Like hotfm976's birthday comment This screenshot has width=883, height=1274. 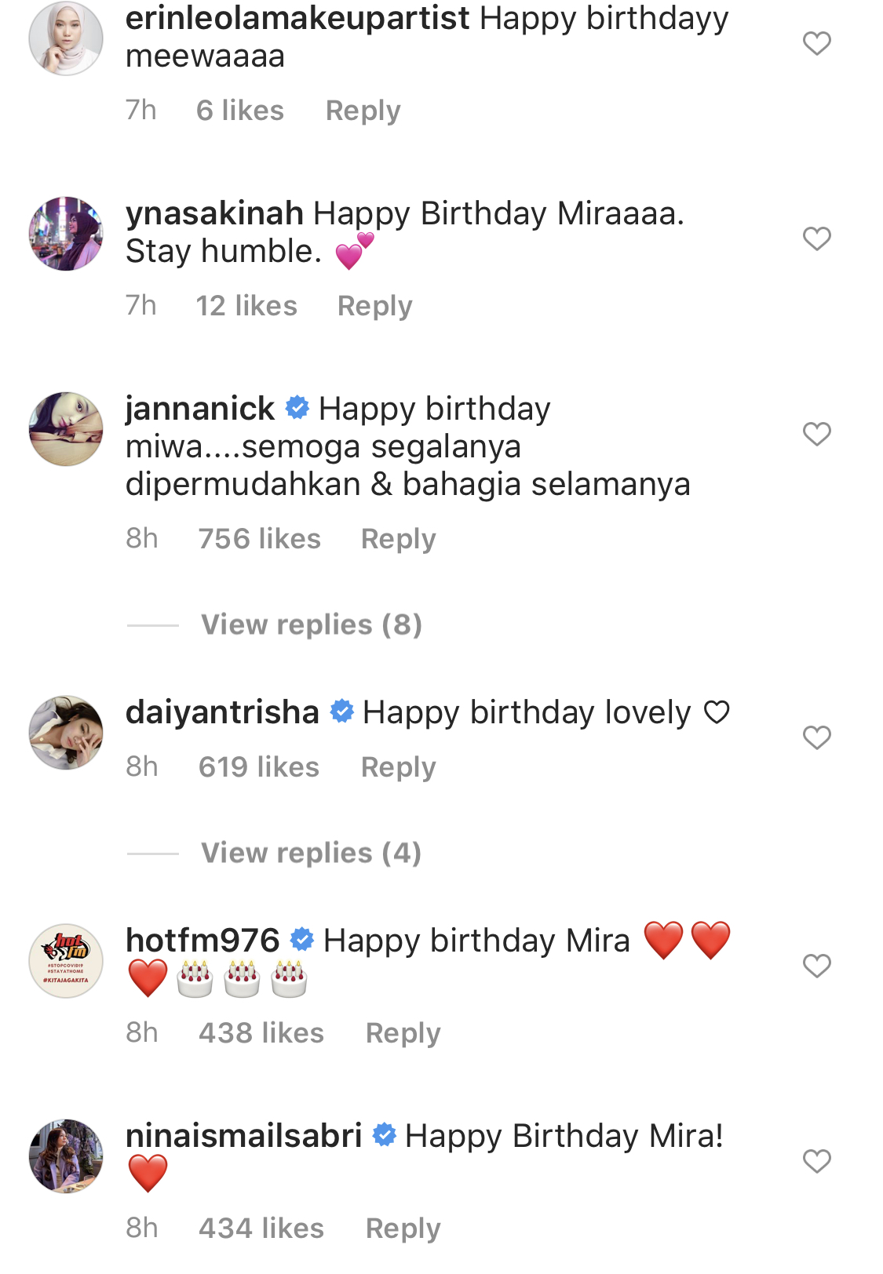816,966
